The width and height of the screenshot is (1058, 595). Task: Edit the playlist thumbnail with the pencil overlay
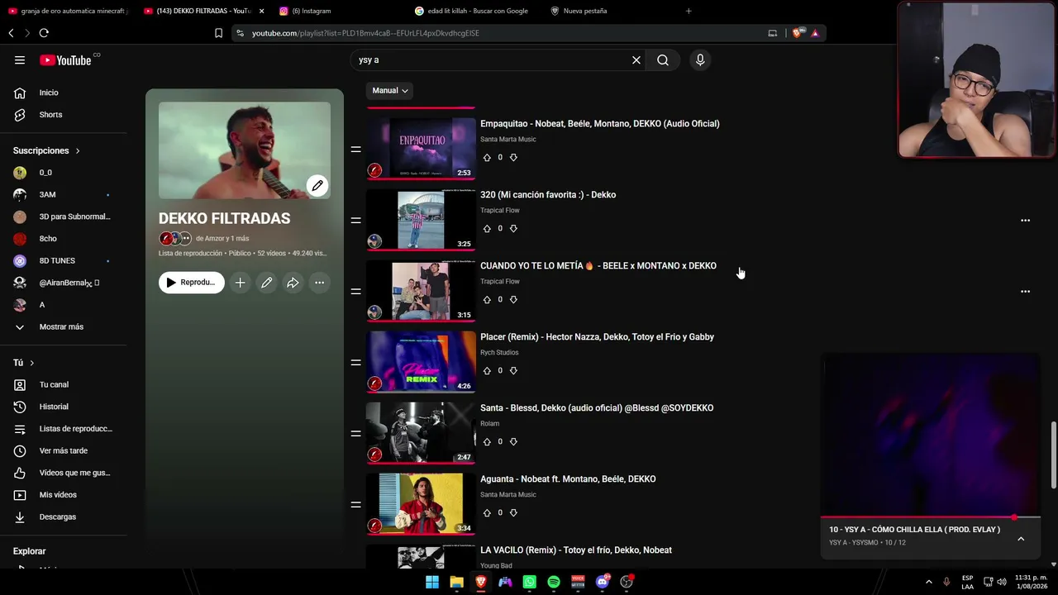coord(317,186)
